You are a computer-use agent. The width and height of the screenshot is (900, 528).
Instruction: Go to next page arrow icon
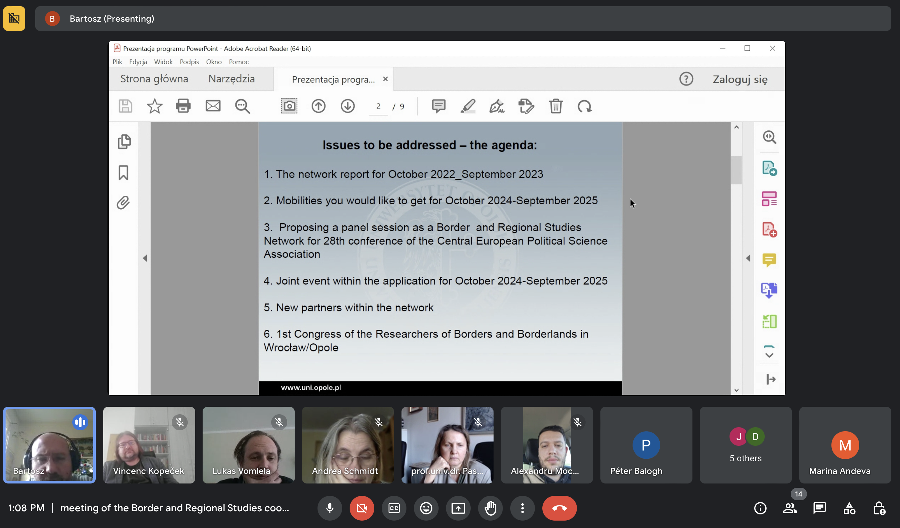347,106
